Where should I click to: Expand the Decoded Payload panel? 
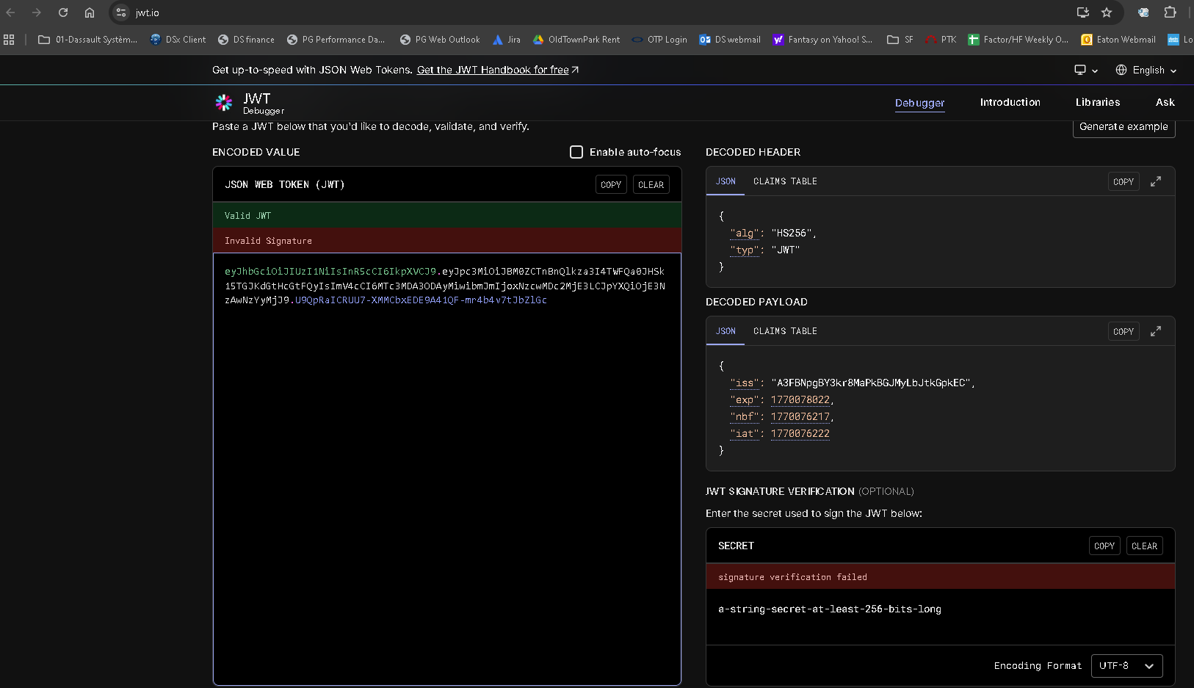pyautogui.click(x=1155, y=331)
